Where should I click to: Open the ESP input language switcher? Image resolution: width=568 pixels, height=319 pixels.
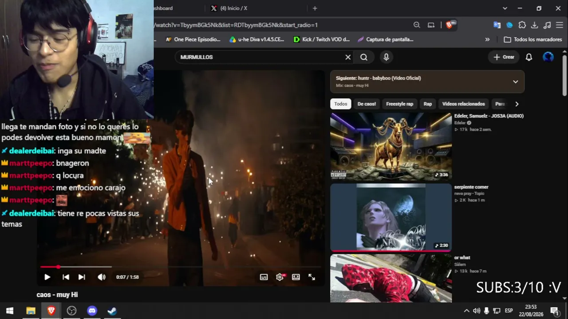pos(509,311)
